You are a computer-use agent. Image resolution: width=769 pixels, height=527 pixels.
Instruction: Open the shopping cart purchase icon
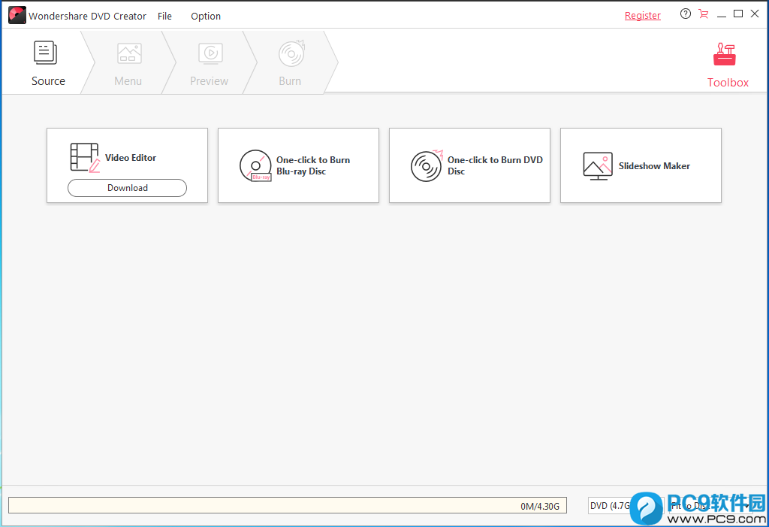tap(703, 14)
